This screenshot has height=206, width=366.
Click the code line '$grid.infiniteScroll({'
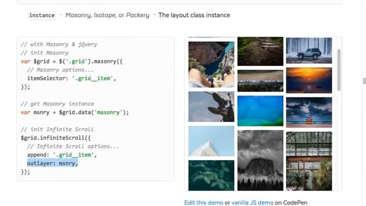(55, 138)
